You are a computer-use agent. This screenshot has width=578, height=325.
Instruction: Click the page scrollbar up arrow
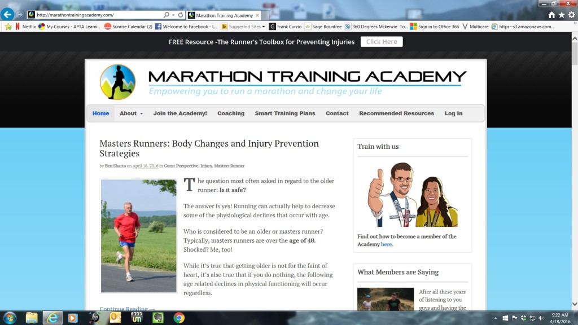pyautogui.click(x=575, y=38)
